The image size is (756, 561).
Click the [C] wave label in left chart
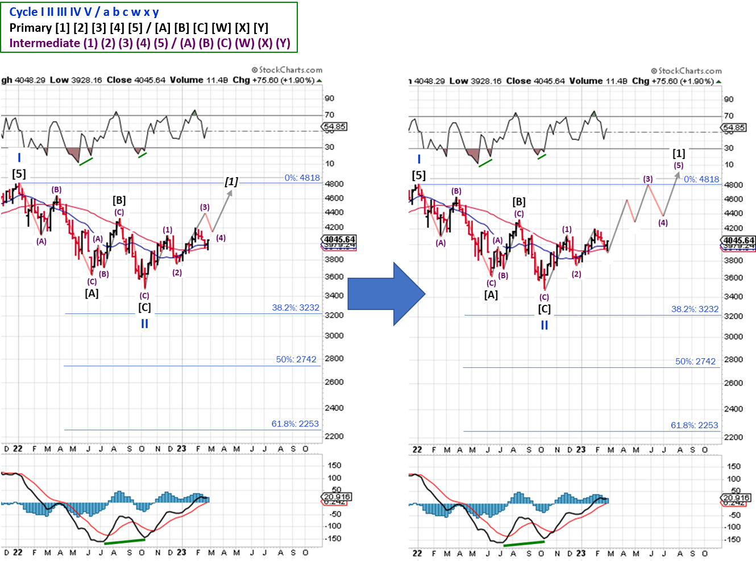pos(144,308)
